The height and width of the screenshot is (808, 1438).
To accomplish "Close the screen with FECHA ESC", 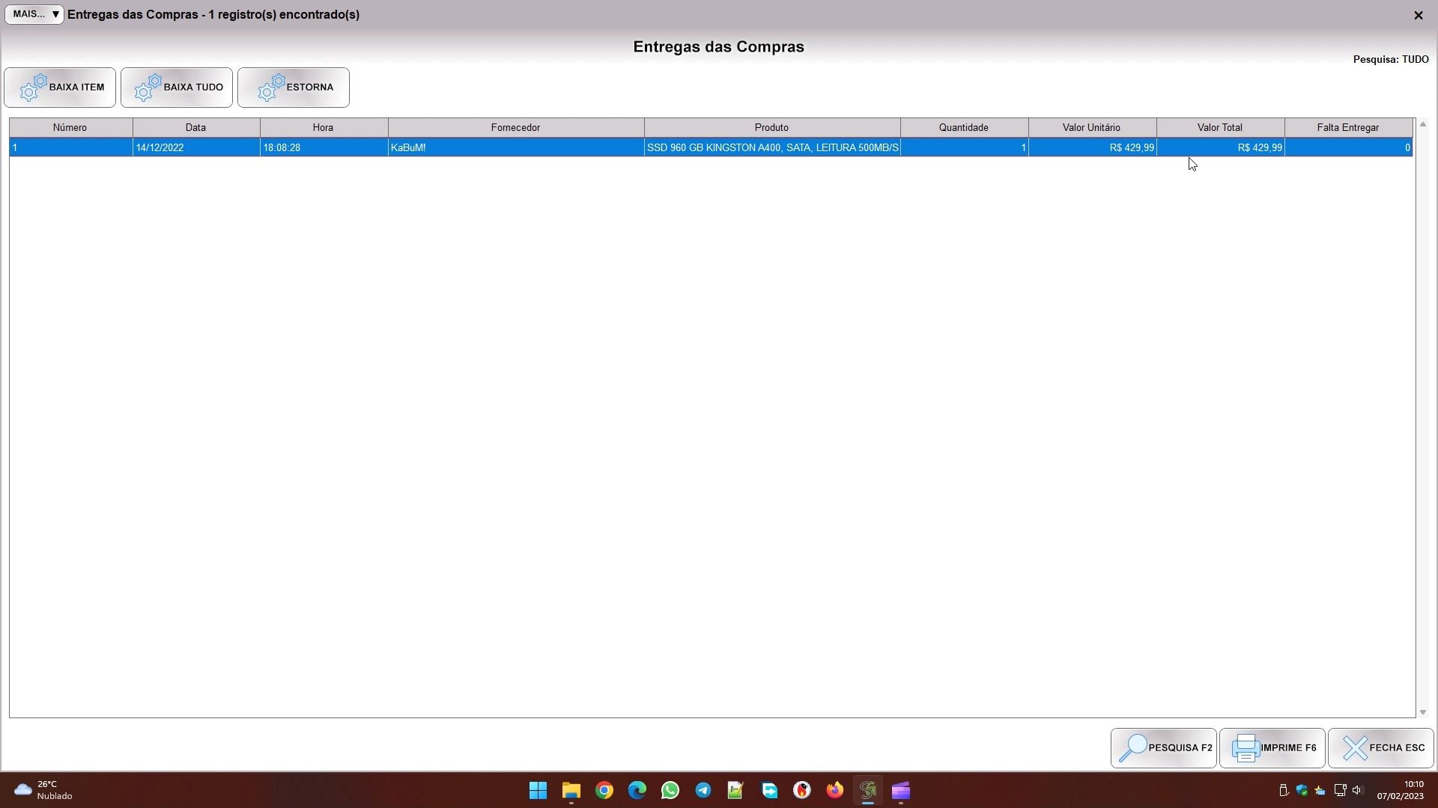I will point(1381,748).
